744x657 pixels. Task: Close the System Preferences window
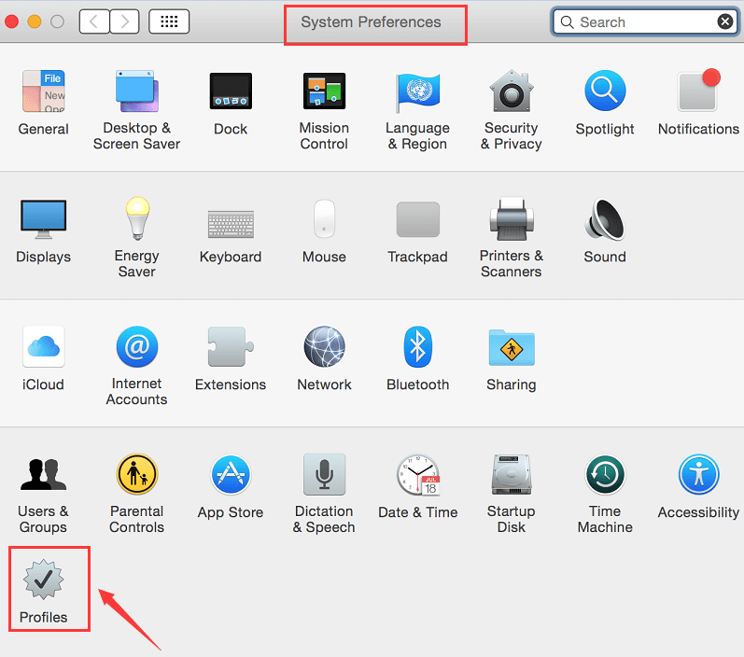point(11,21)
